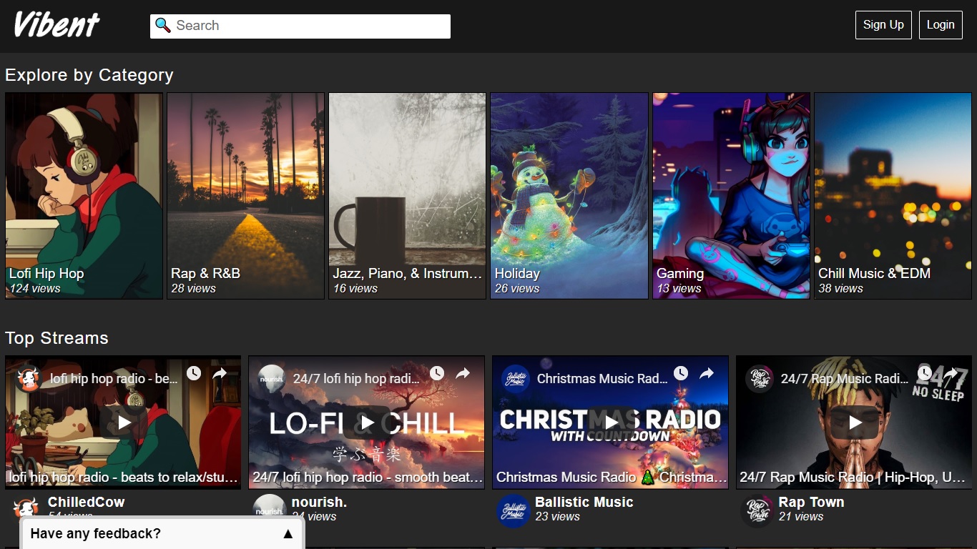The width and height of the screenshot is (977, 549).
Task: Open the Rap & R&B category
Action: pos(246,195)
